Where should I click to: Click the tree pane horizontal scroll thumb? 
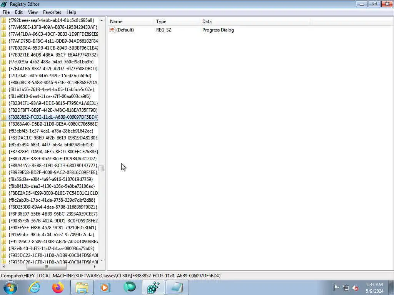coord(47,267)
